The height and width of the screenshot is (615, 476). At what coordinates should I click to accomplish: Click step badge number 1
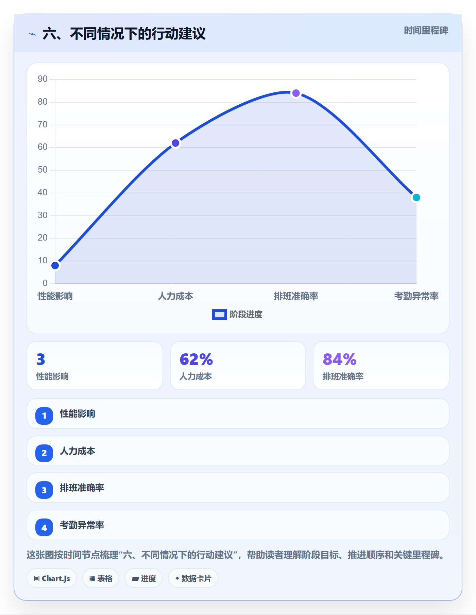click(x=44, y=416)
